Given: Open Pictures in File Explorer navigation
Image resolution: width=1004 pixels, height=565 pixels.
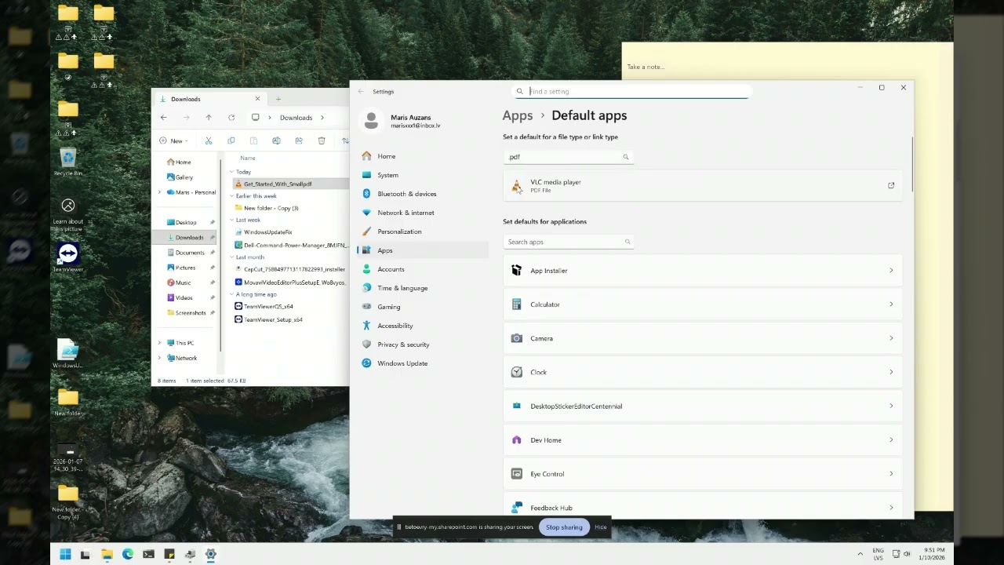Looking at the screenshot, I should [x=186, y=268].
